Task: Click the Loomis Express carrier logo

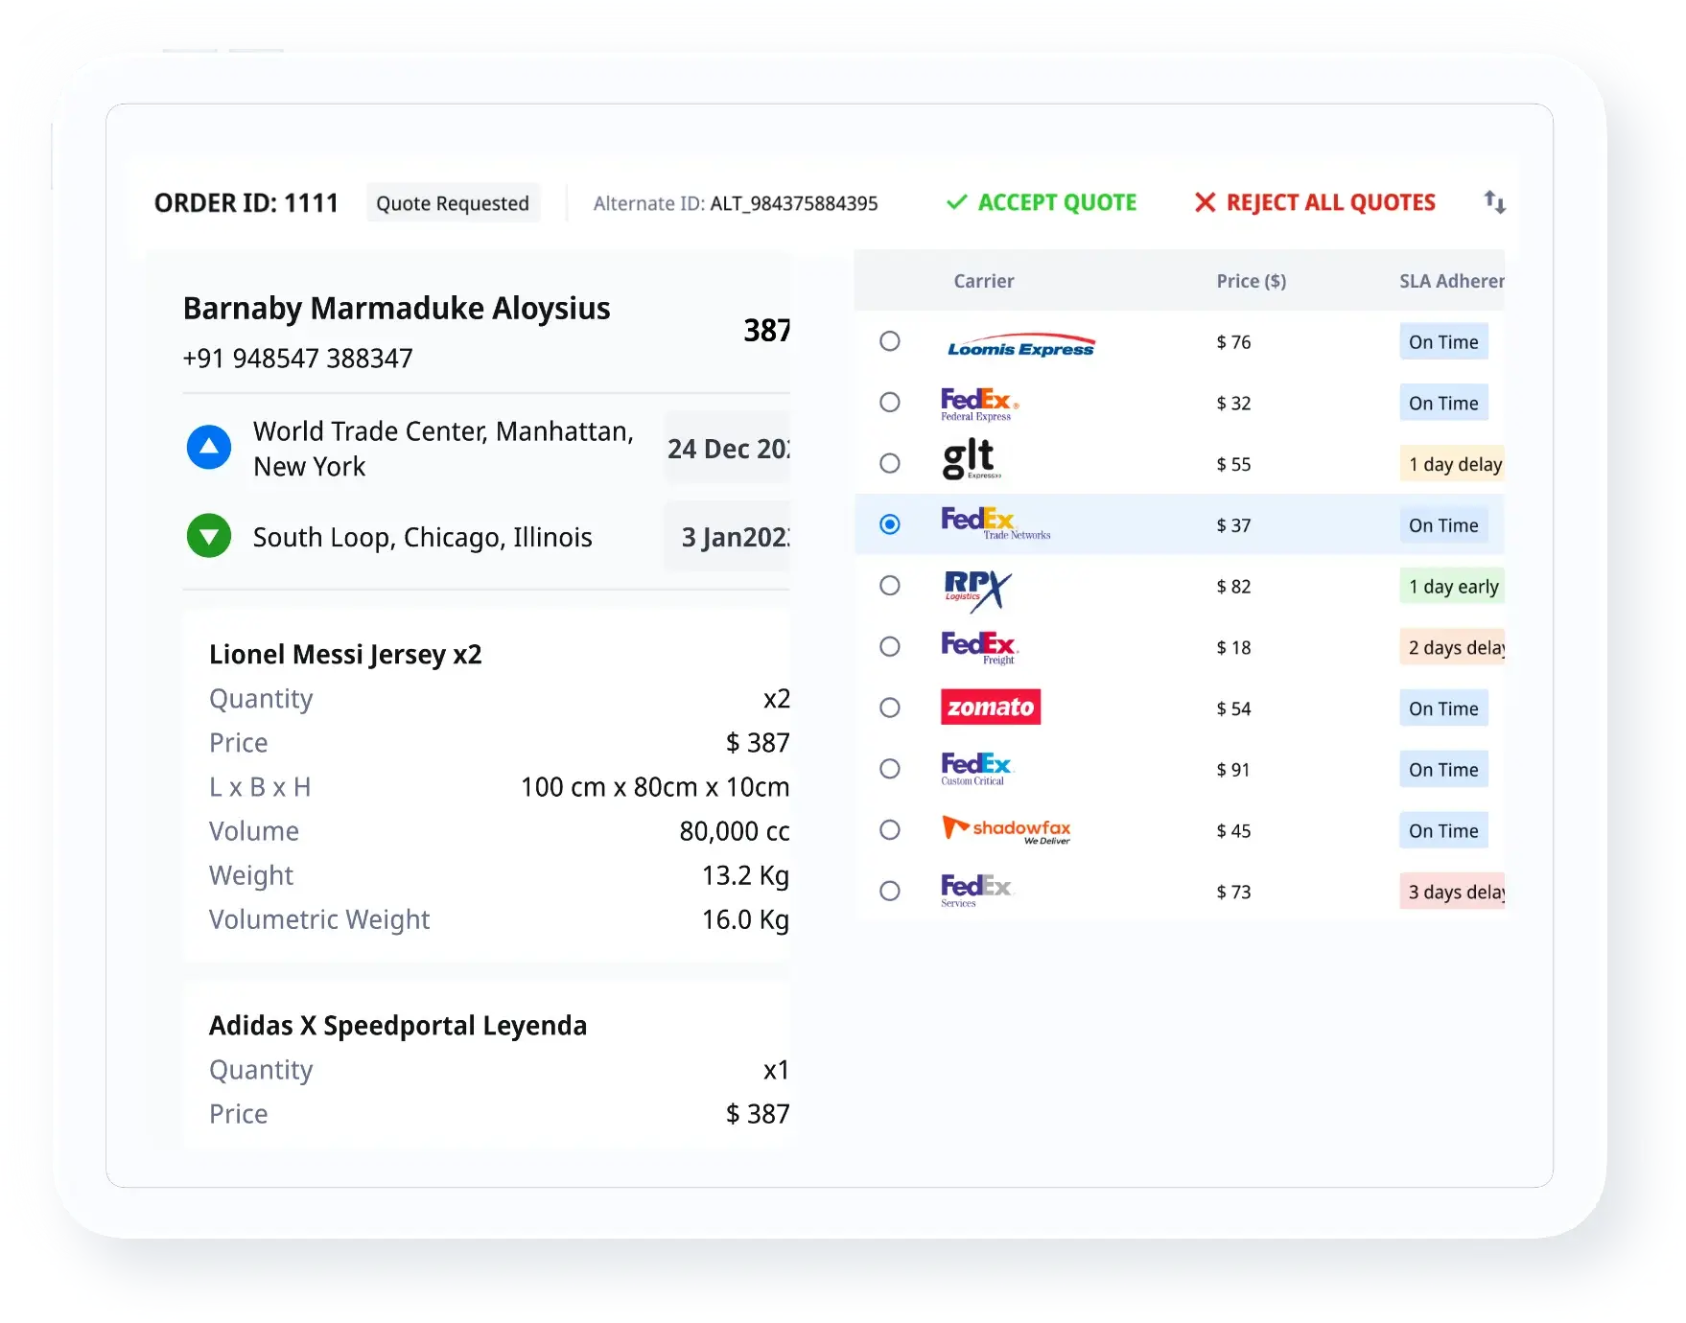Action: click(x=1019, y=342)
